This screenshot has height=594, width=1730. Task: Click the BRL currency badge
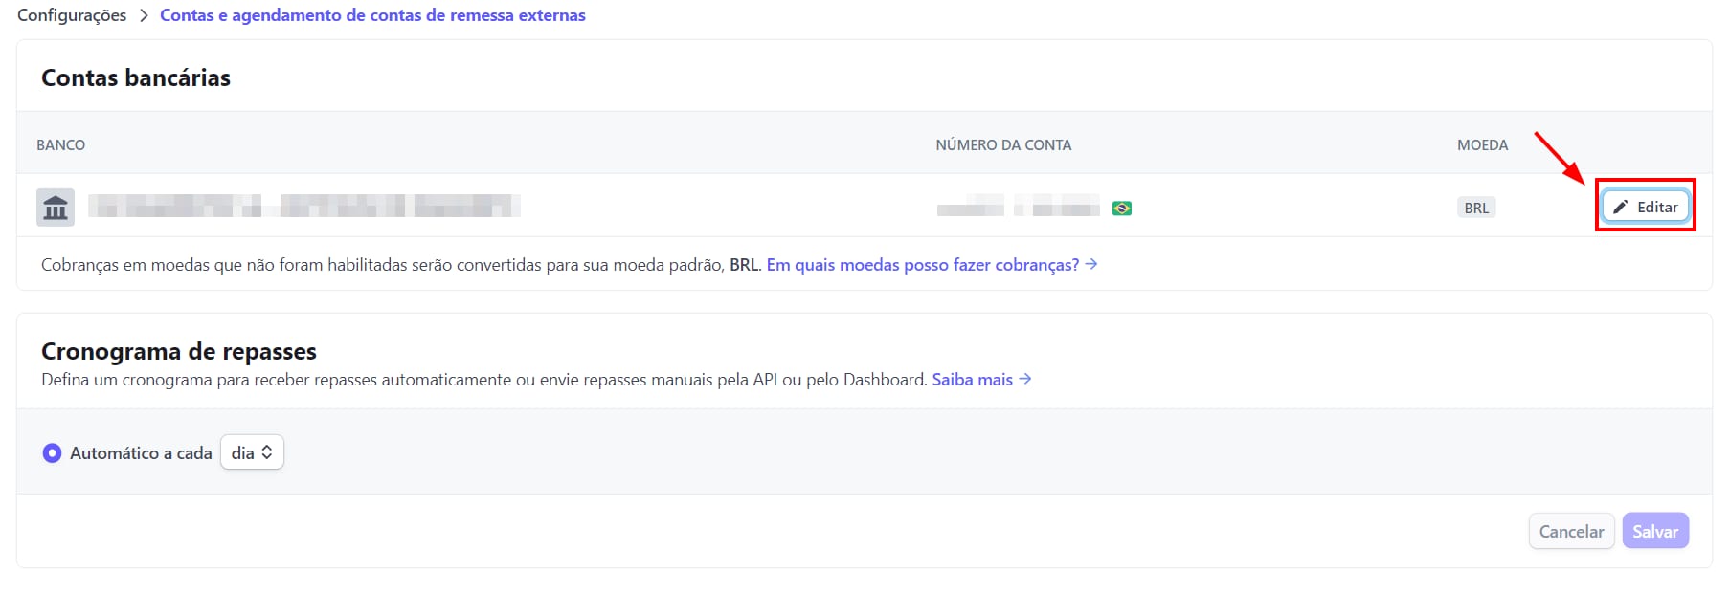pos(1475,208)
